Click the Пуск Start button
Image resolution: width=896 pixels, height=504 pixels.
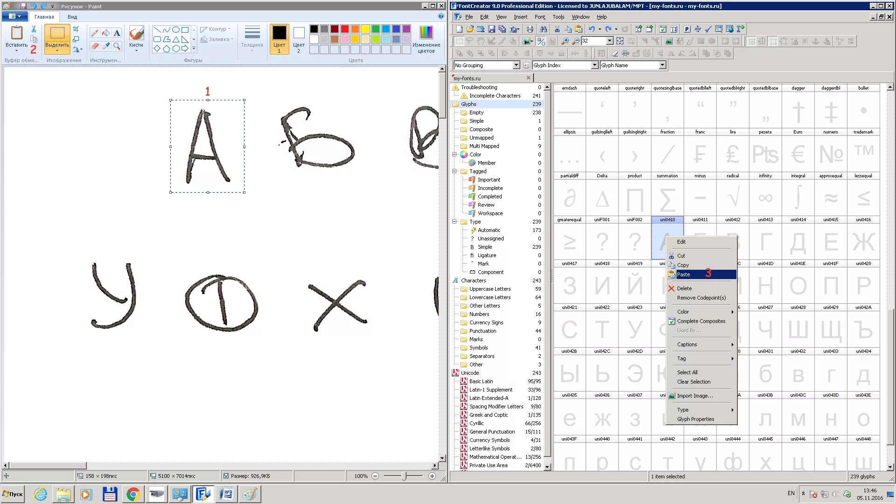tap(13, 494)
